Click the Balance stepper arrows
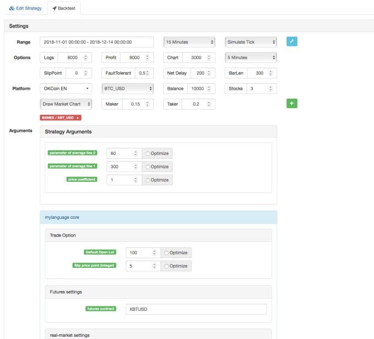The image size is (374, 339). (x=209, y=89)
